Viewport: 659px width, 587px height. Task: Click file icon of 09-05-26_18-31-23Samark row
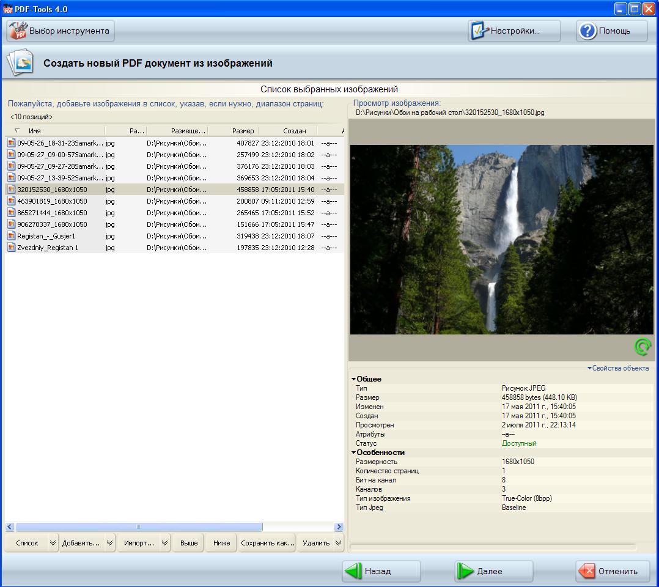(x=12, y=143)
